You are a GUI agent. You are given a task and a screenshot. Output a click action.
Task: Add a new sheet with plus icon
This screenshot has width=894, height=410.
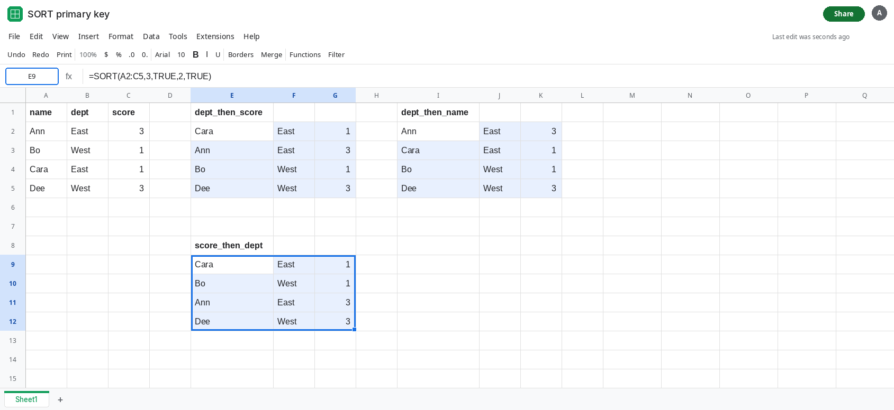click(x=60, y=399)
